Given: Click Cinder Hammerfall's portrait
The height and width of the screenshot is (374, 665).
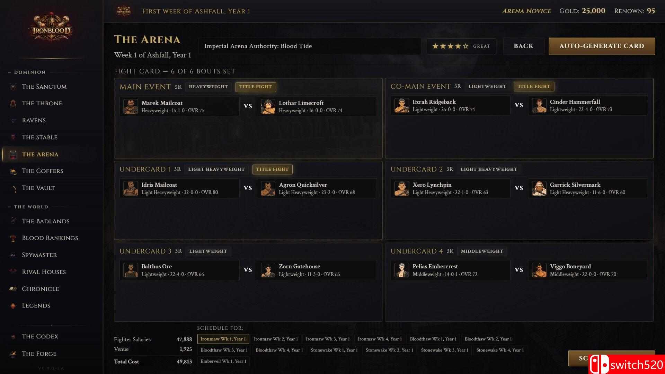Looking at the screenshot, I should coord(539,105).
